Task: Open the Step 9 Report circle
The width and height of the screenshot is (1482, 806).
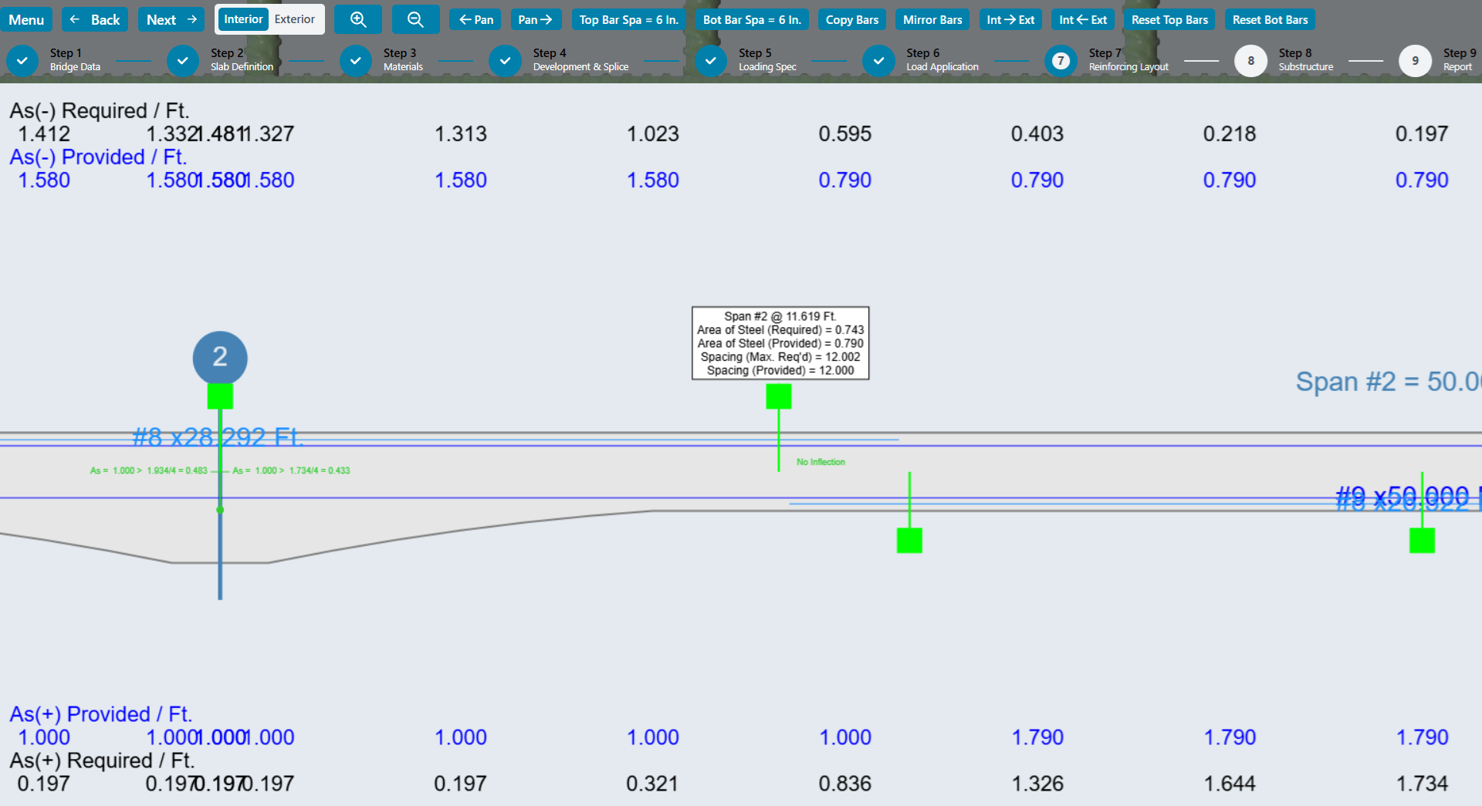Action: [x=1415, y=60]
